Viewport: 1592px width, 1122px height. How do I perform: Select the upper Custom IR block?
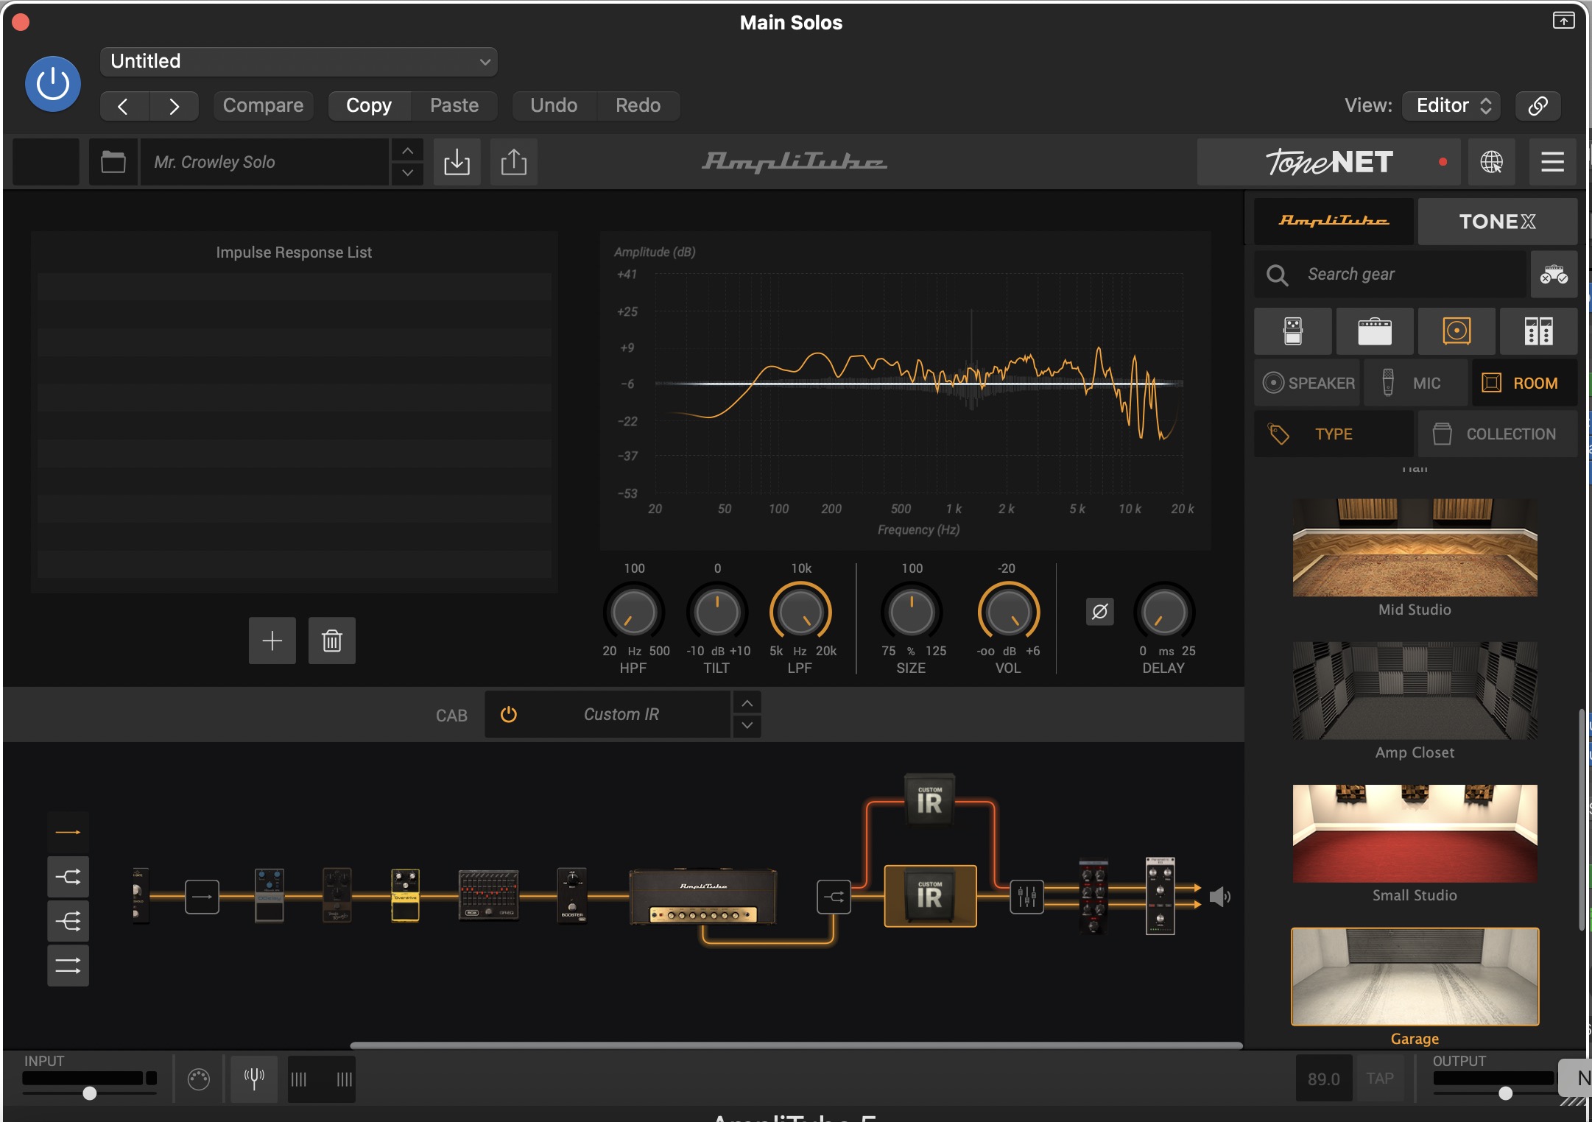[x=929, y=800]
